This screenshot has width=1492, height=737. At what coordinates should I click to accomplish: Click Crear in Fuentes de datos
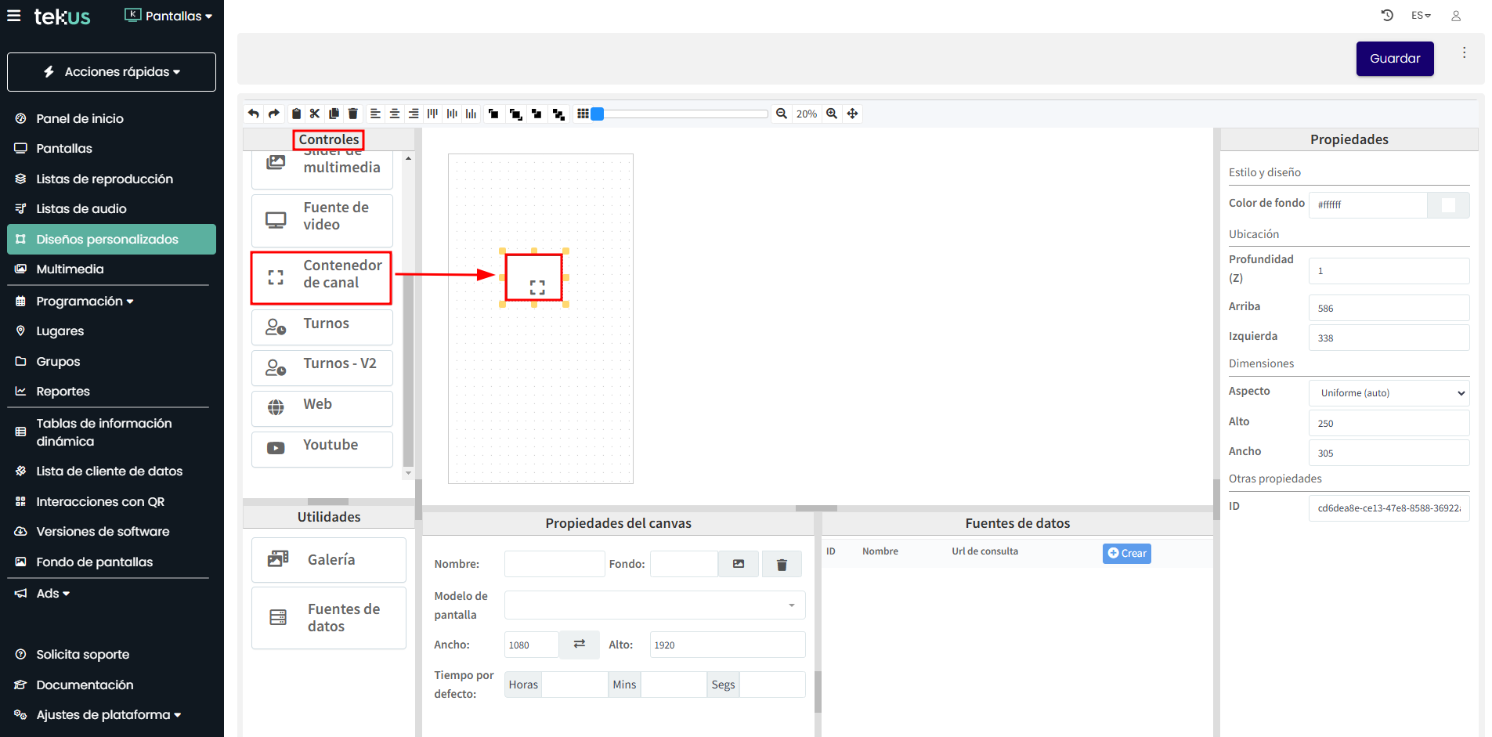1126,554
